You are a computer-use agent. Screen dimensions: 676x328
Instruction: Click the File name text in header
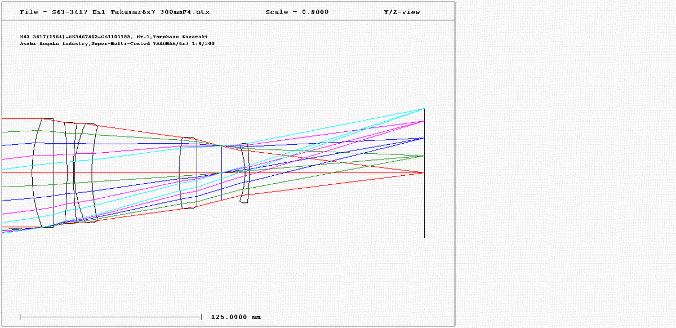114,12
